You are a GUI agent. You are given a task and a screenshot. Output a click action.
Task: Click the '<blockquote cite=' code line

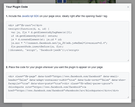click(47, 87)
